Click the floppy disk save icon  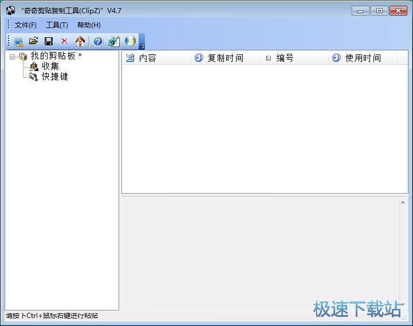point(49,41)
